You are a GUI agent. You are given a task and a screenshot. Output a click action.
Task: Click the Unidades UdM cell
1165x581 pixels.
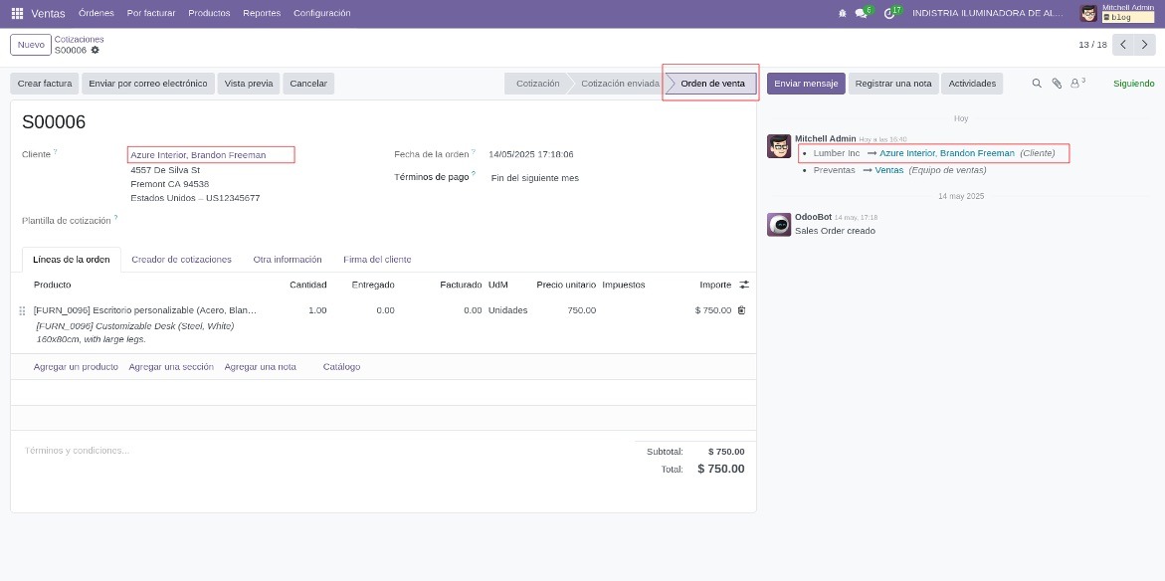pyautogui.click(x=508, y=309)
